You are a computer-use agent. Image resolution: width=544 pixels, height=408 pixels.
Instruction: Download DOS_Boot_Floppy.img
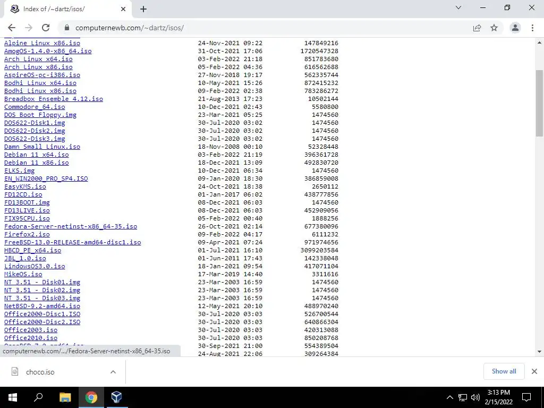(40, 115)
